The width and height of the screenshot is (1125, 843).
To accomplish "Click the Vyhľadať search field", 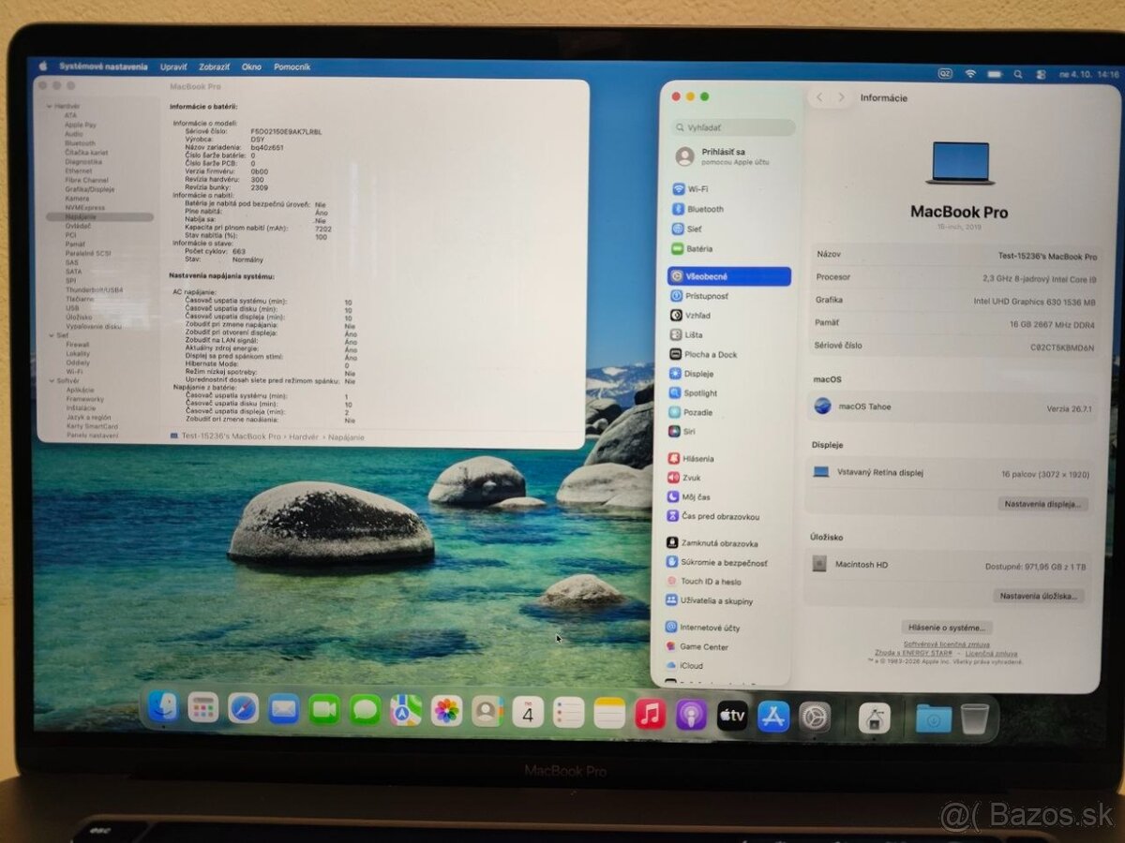I will click(733, 127).
